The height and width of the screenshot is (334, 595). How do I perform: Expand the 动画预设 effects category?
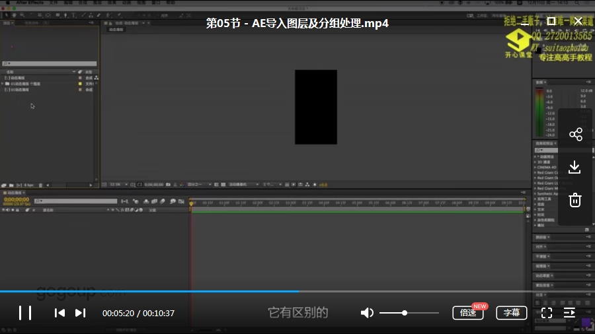pyautogui.click(x=535, y=156)
